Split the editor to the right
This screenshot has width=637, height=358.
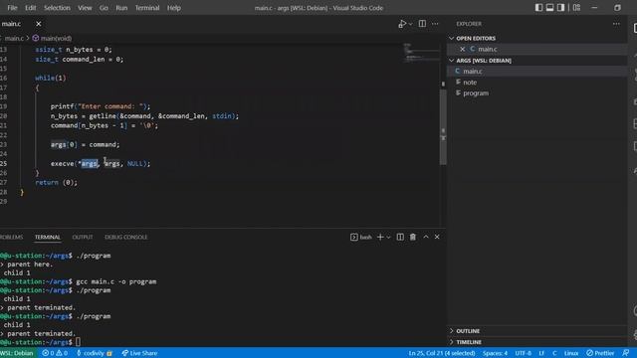coord(422,24)
